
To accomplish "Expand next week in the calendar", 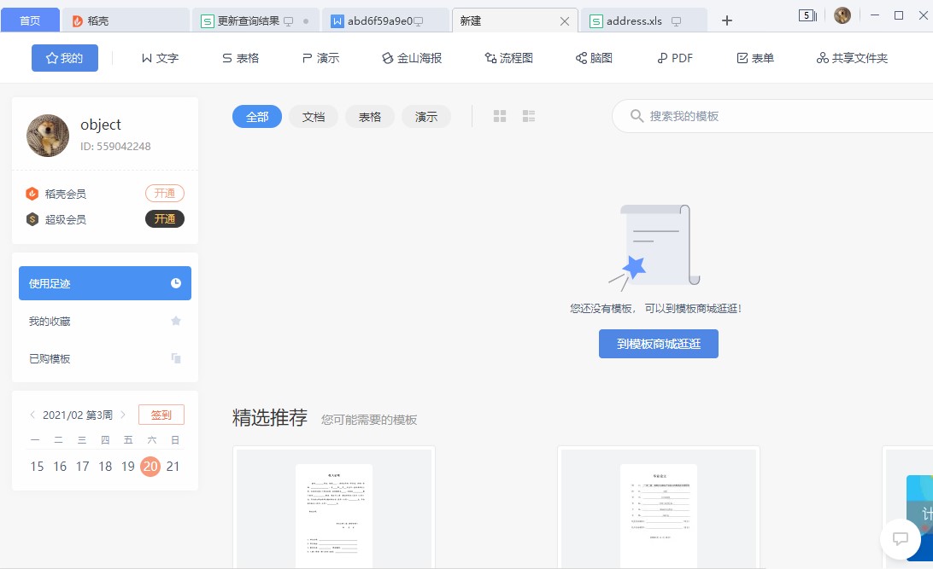I will (x=122, y=414).
